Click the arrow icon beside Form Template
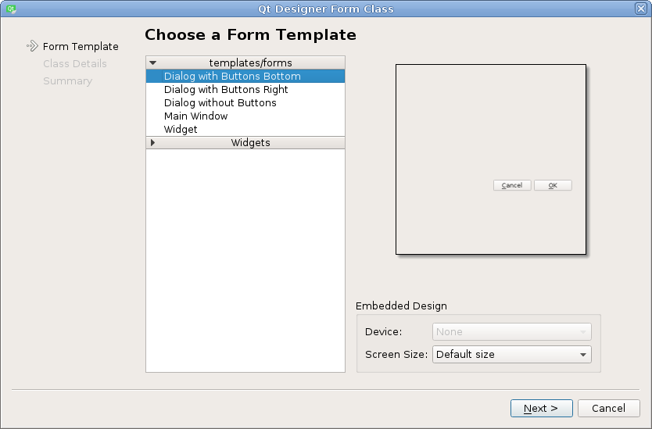The height and width of the screenshot is (429, 652). [x=32, y=46]
